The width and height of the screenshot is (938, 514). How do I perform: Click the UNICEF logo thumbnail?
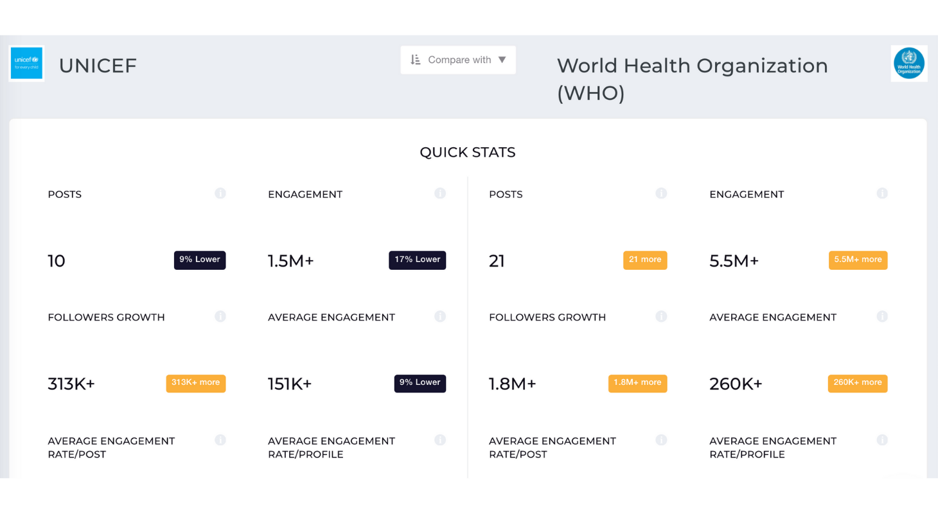26,63
